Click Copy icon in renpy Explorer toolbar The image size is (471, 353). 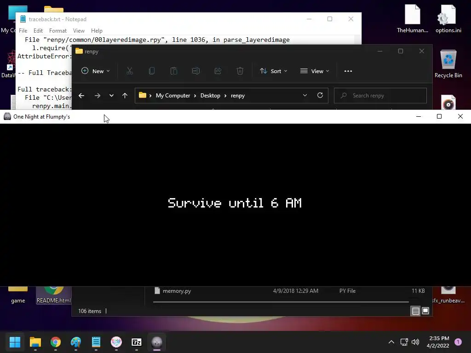(x=152, y=71)
